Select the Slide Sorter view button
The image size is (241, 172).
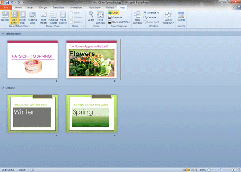[x=14, y=18]
